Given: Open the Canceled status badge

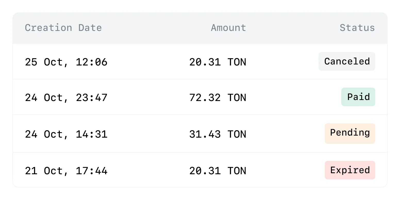Looking at the screenshot, I should pos(347,61).
